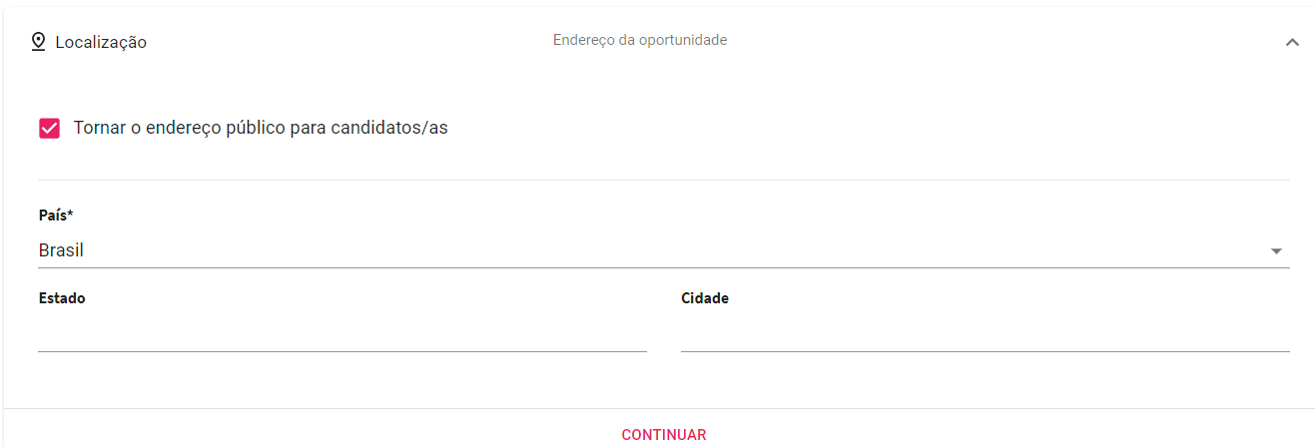
Task: Click the asterisk next to País
Action: pos(71,214)
